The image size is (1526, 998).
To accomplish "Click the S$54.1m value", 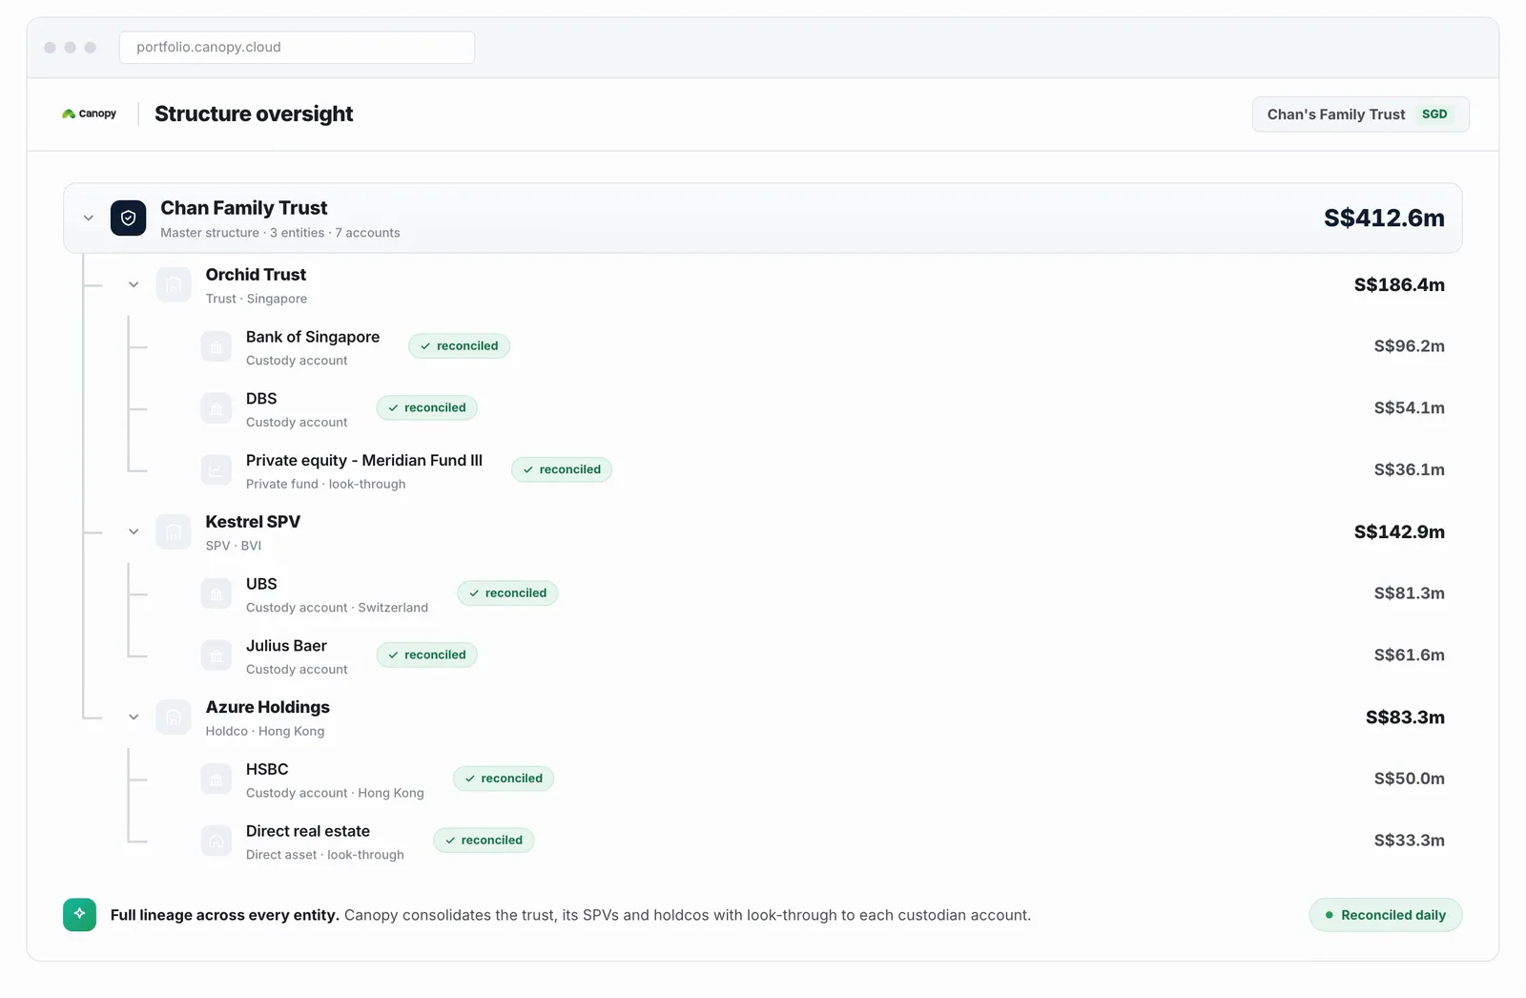I will tap(1409, 408).
